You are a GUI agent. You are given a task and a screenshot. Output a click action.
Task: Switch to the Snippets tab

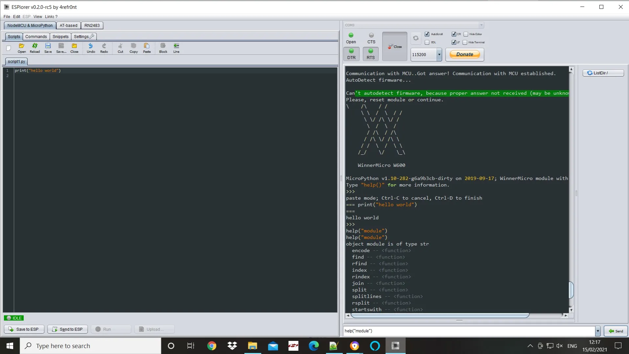60,36
